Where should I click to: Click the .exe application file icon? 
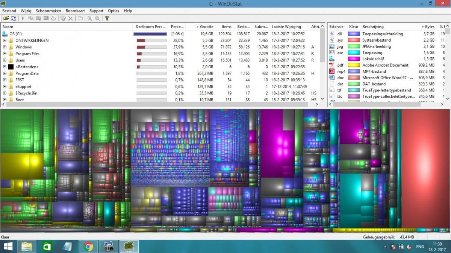(332, 52)
